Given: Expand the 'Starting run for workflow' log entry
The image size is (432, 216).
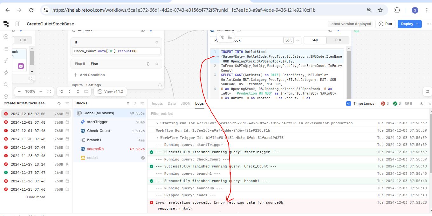Looking at the screenshot, I should tap(157, 123).
